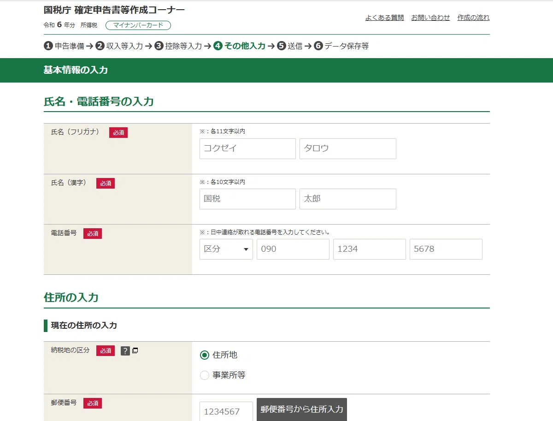The height and width of the screenshot is (421, 553).
Task: Click the 郵便番号から住所入力 button
Action: (302, 409)
